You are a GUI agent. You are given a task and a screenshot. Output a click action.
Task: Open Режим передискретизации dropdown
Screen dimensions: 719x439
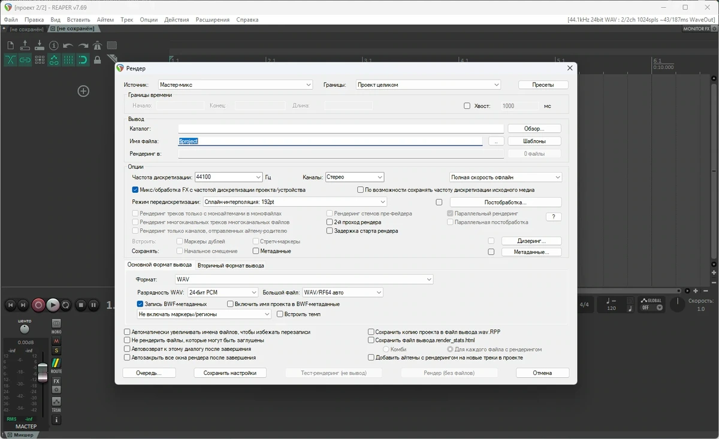(x=295, y=202)
